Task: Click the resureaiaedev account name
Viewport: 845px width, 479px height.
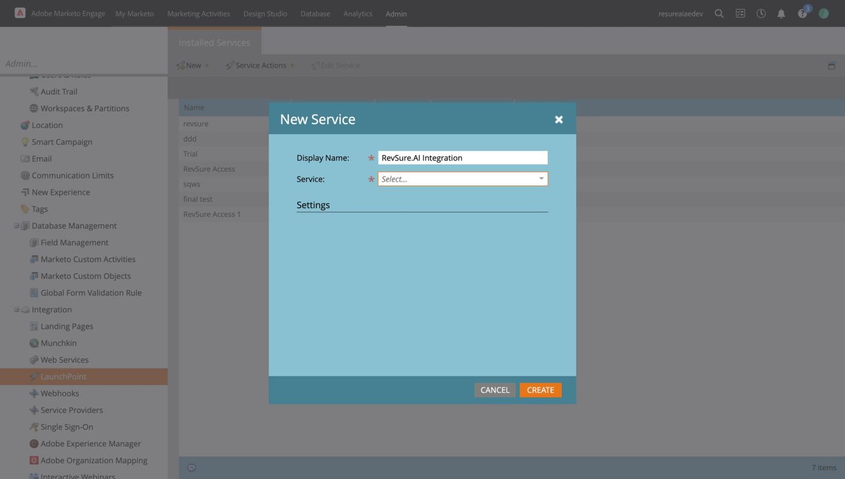Action: coord(680,13)
